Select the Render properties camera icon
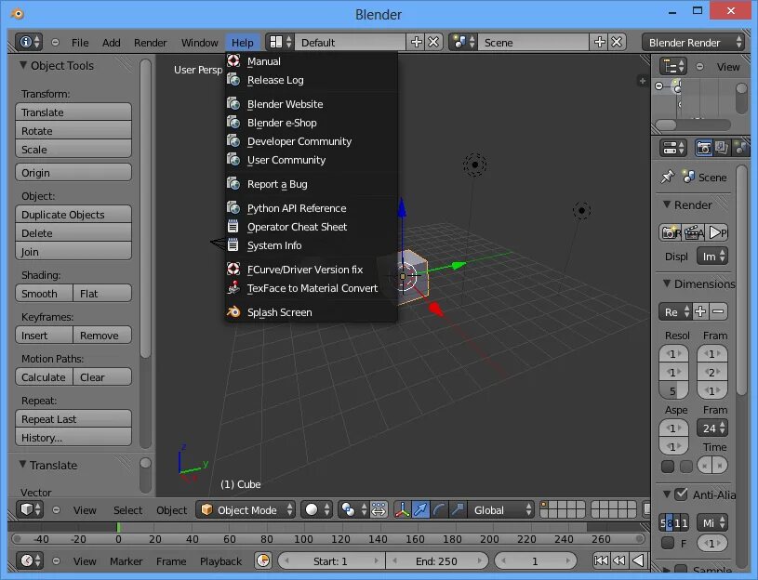The width and height of the screenshot is (758, 580). coord(705,147)
